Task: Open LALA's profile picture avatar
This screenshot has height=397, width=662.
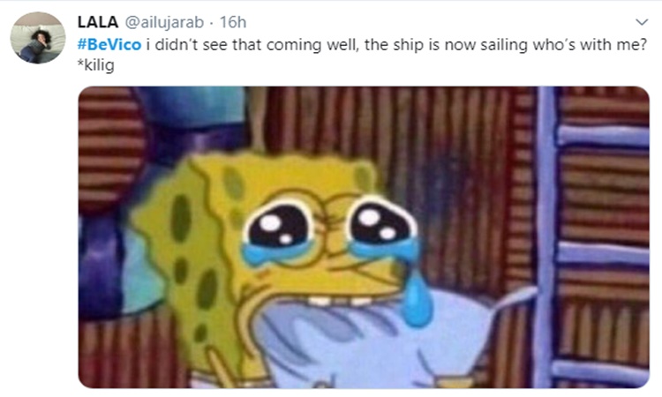Action: pyautogui.click(x=38, y=38)
